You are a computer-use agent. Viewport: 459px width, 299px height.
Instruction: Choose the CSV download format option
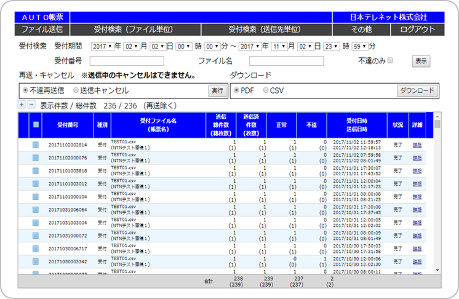(x=266, y=90)
